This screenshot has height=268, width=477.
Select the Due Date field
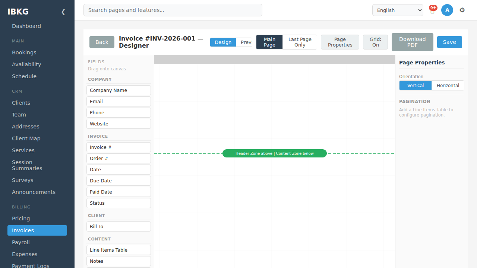point(119,181)
